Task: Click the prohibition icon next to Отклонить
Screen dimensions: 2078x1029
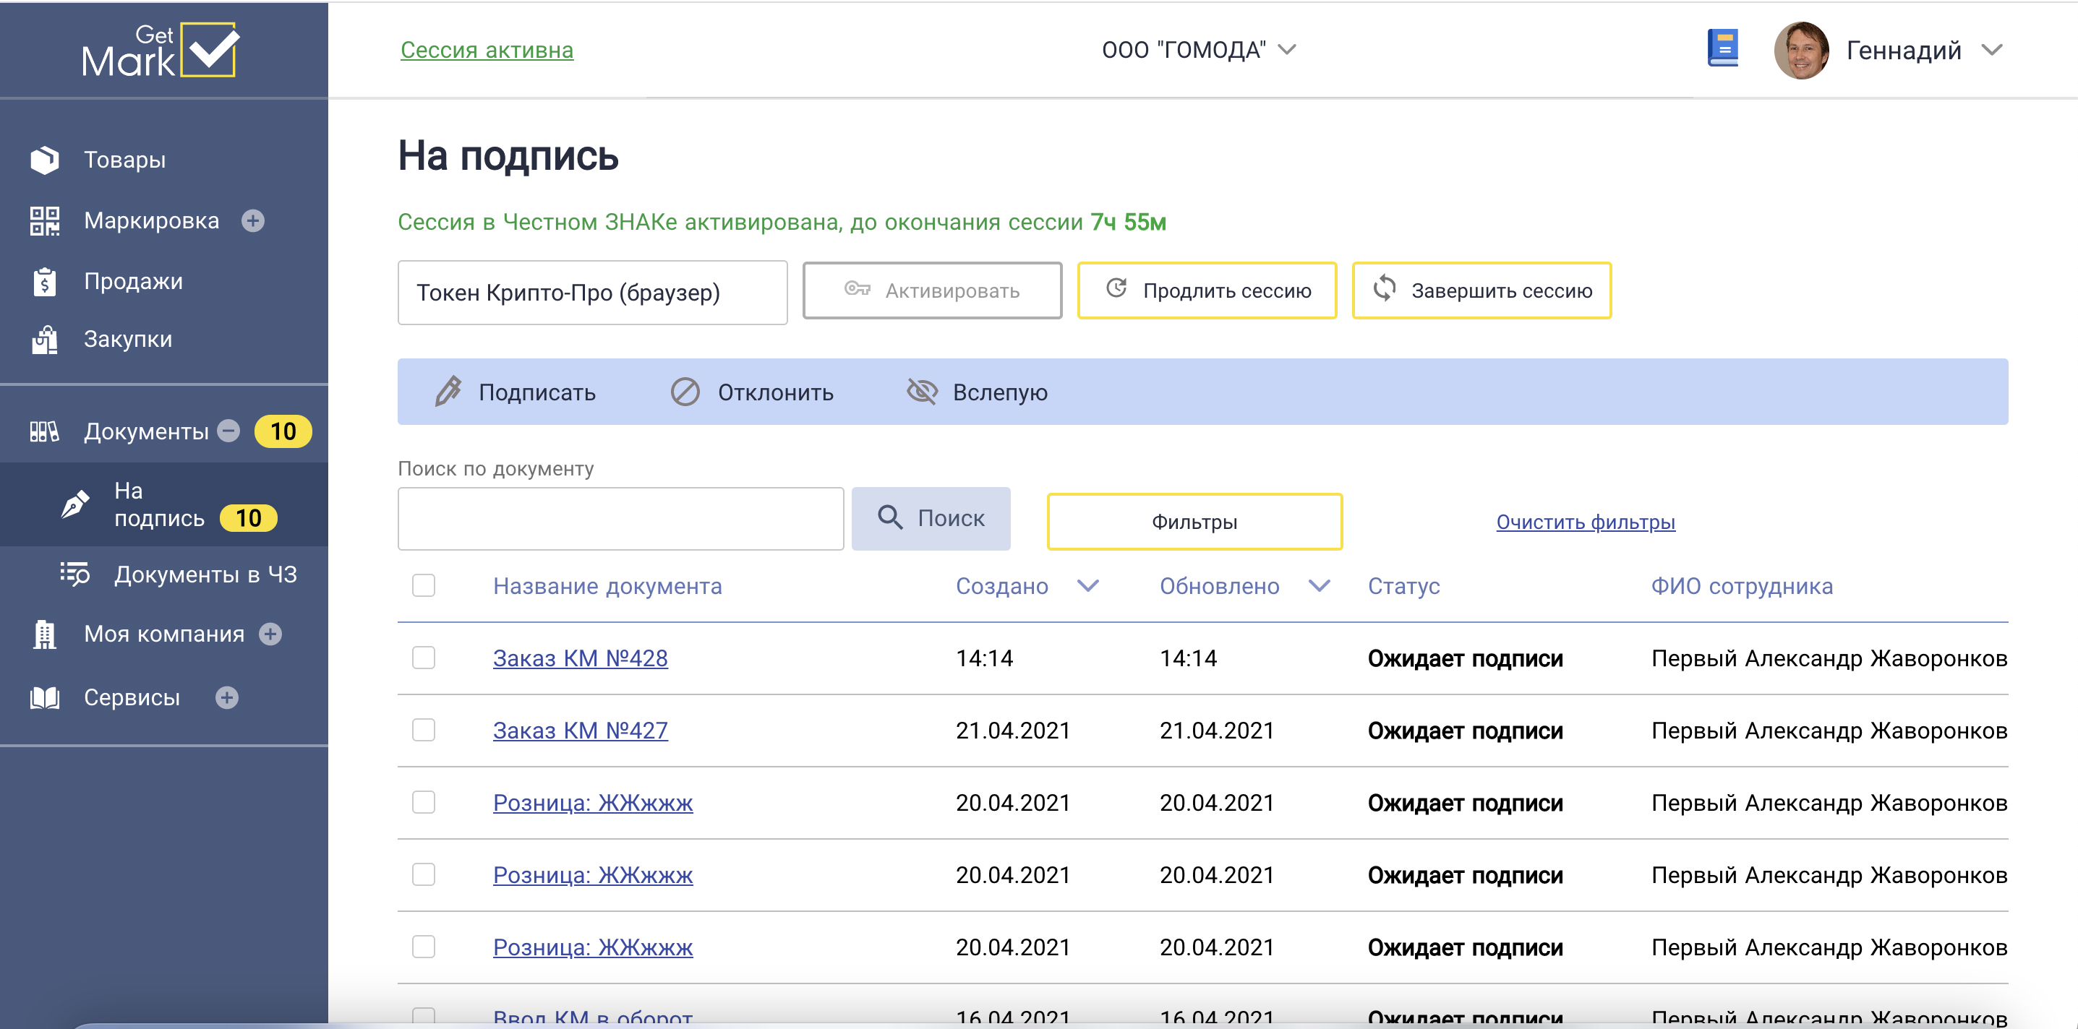Action: point(685,392)
